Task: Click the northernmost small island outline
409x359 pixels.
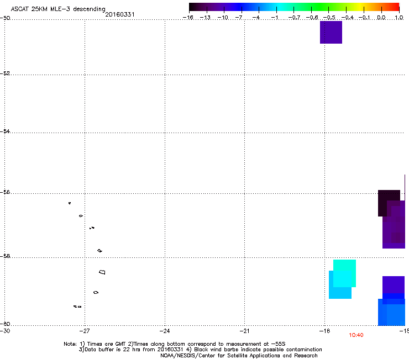Action: tap(70, 203)
